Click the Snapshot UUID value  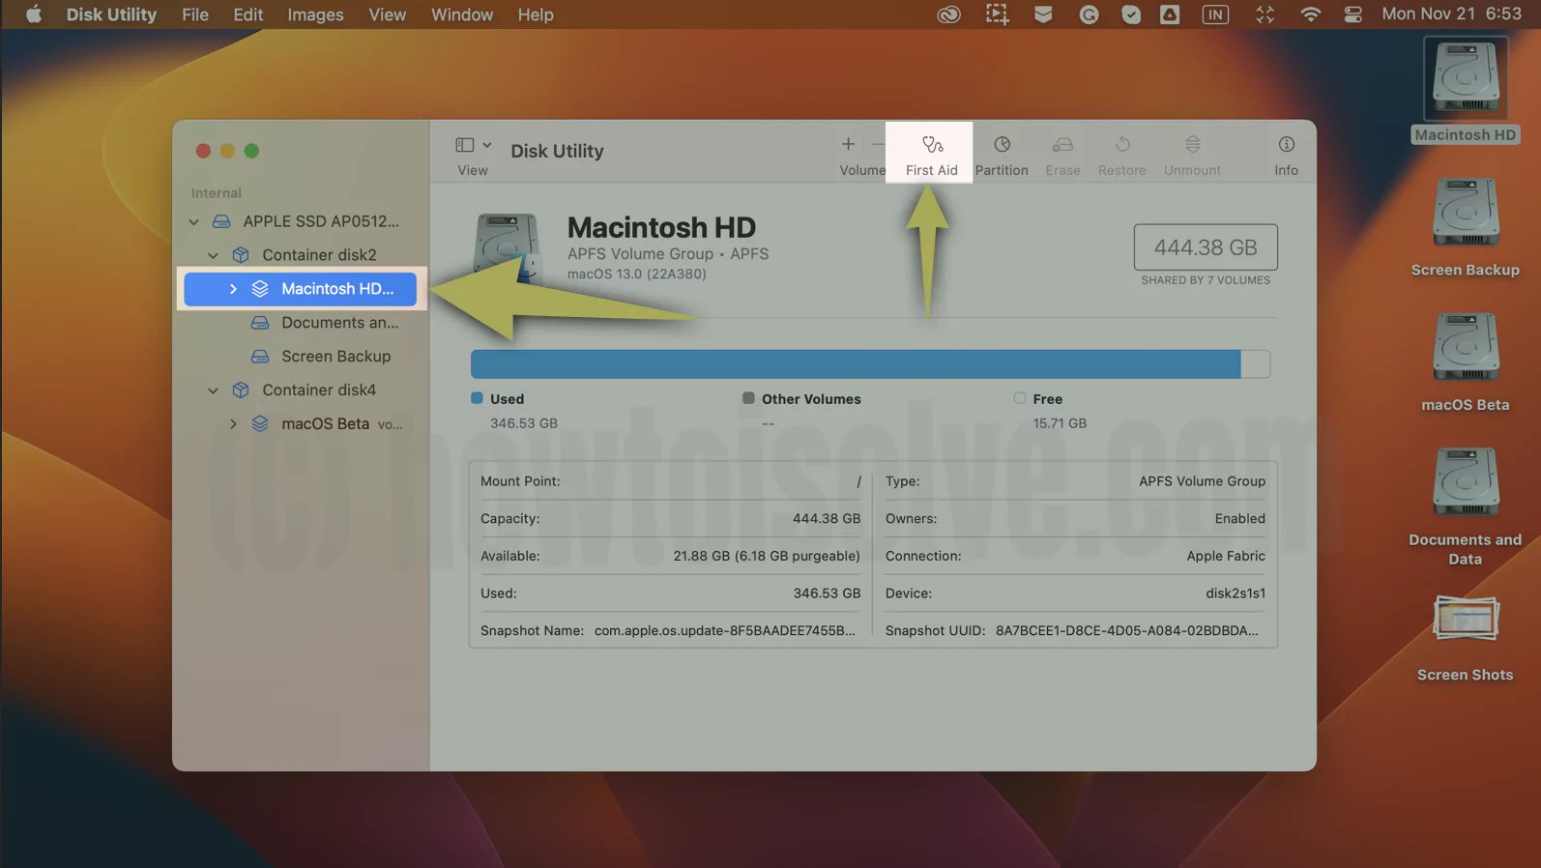[x=1127, y=630]
